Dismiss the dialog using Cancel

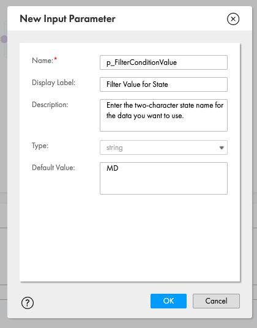[x=216, y=301]
